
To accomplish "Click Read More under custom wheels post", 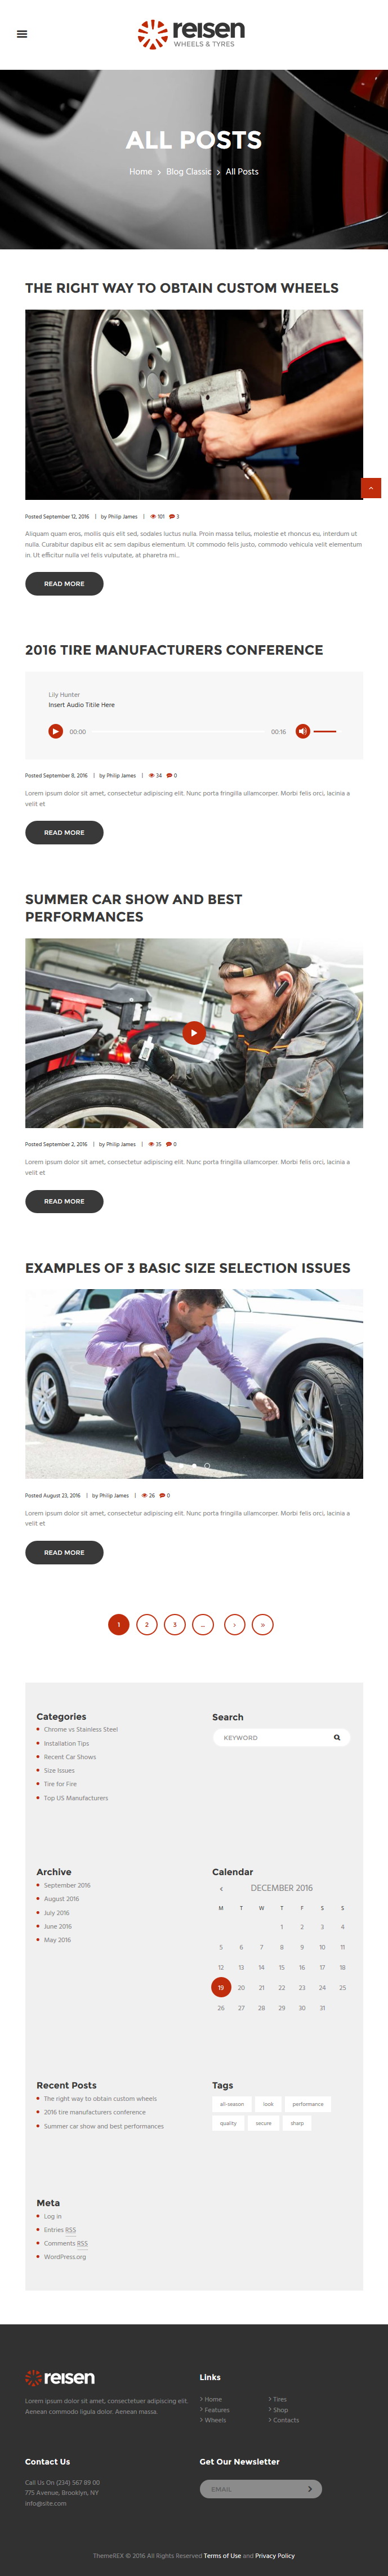I will [64, 583].
